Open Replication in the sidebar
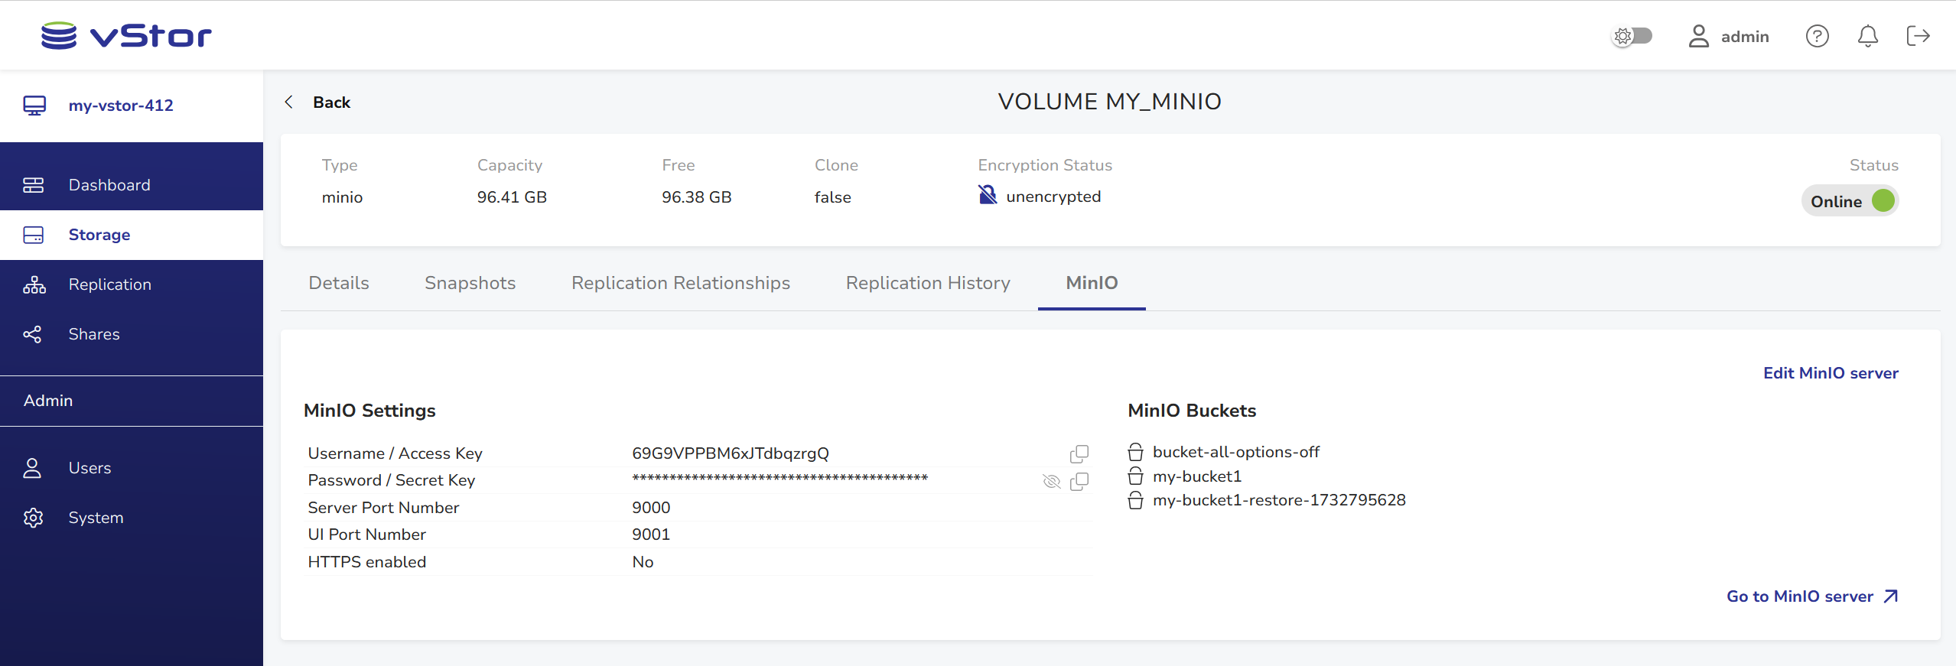1956x666 pixels. [109, 284]
